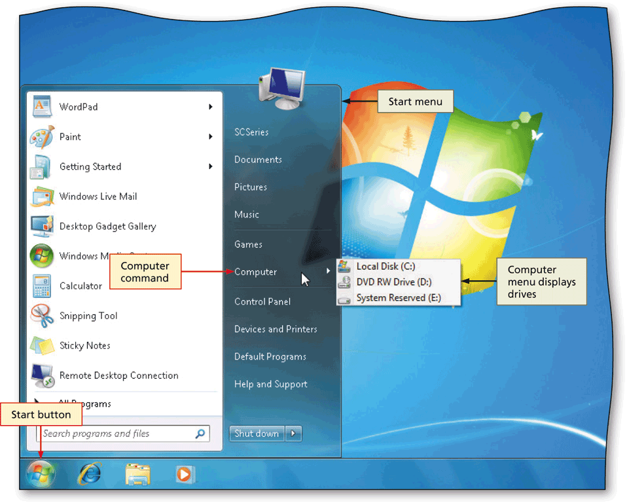Open the Desktop Gadget Gallery icon
The height and width of the screenshot is (503, 627).
point(42,227)
